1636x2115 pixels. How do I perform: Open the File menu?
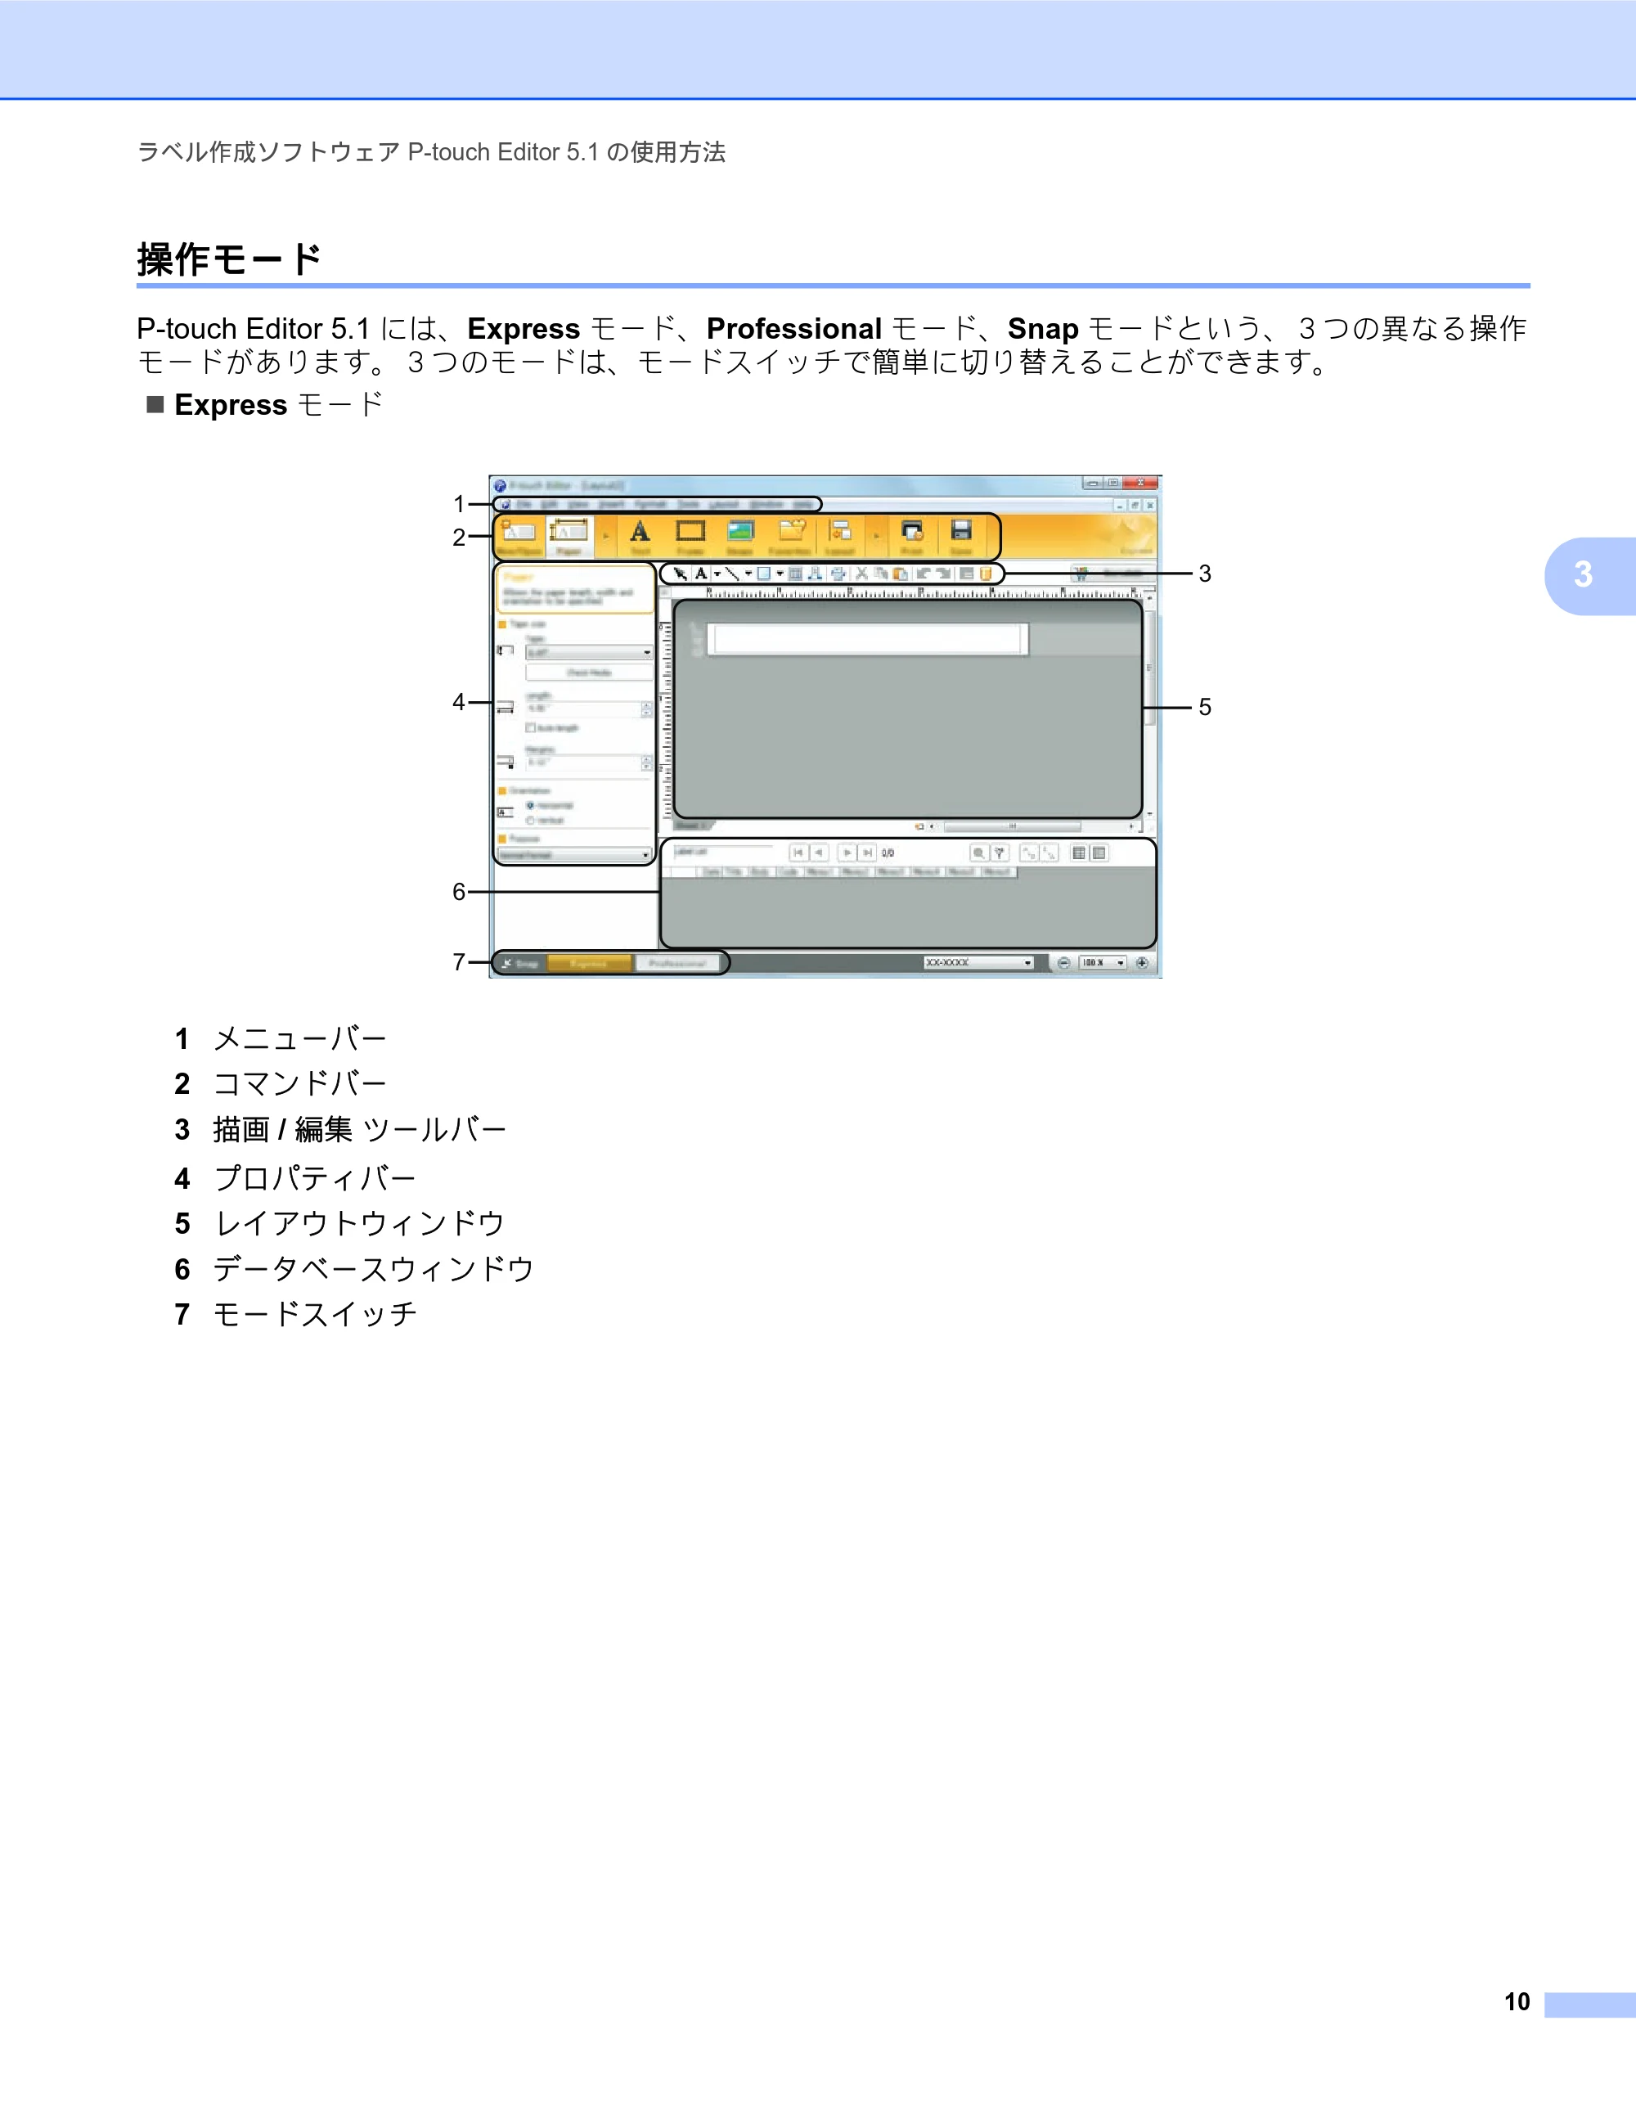click(524, 505)
